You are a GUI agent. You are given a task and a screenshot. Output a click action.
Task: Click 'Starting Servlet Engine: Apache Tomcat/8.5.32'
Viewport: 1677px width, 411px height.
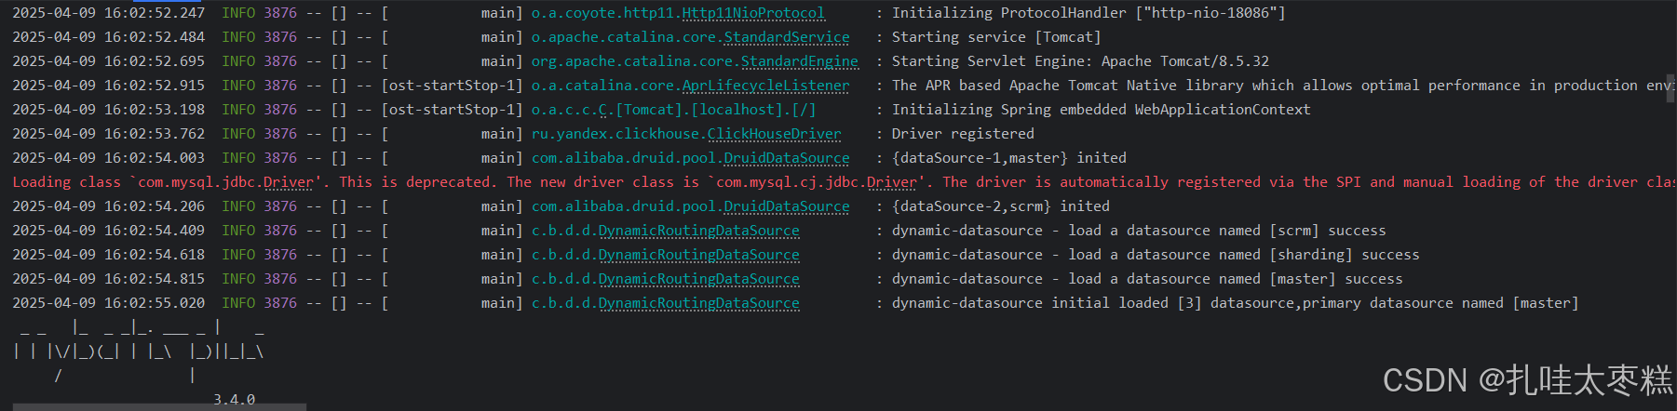click(1080, 61)
